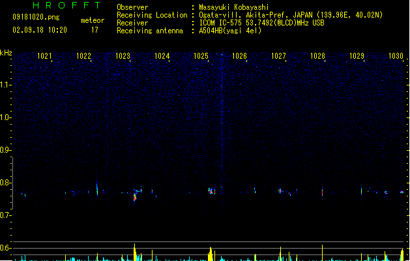Viewport: 410px width, 261px height.
Task: Click the 1030 time axis label
Action: (396, 56)
